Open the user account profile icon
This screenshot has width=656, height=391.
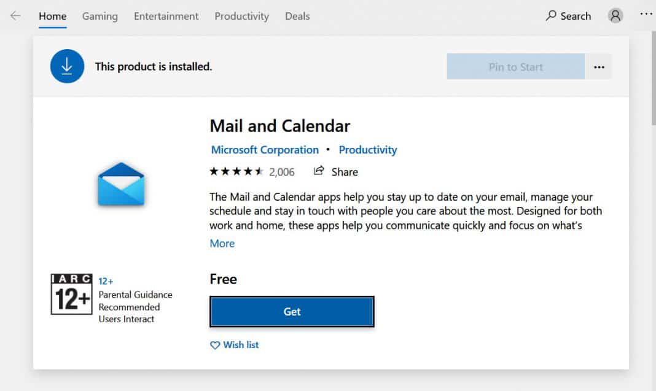click(615, 15)
